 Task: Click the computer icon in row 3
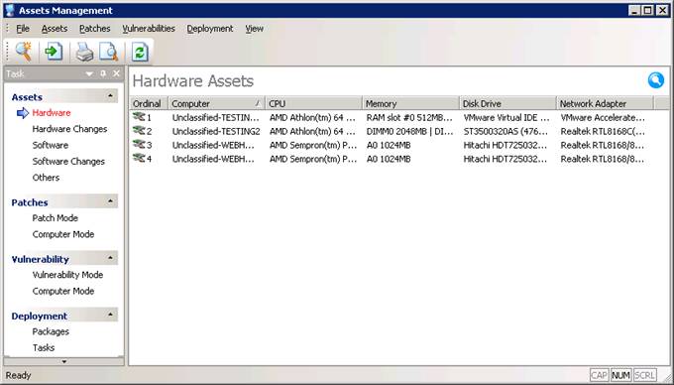click(139, 144)
